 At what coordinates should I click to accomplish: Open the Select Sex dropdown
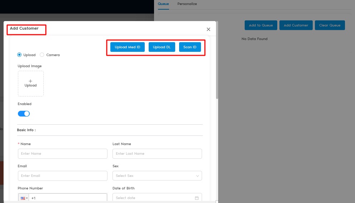(157, 176)
